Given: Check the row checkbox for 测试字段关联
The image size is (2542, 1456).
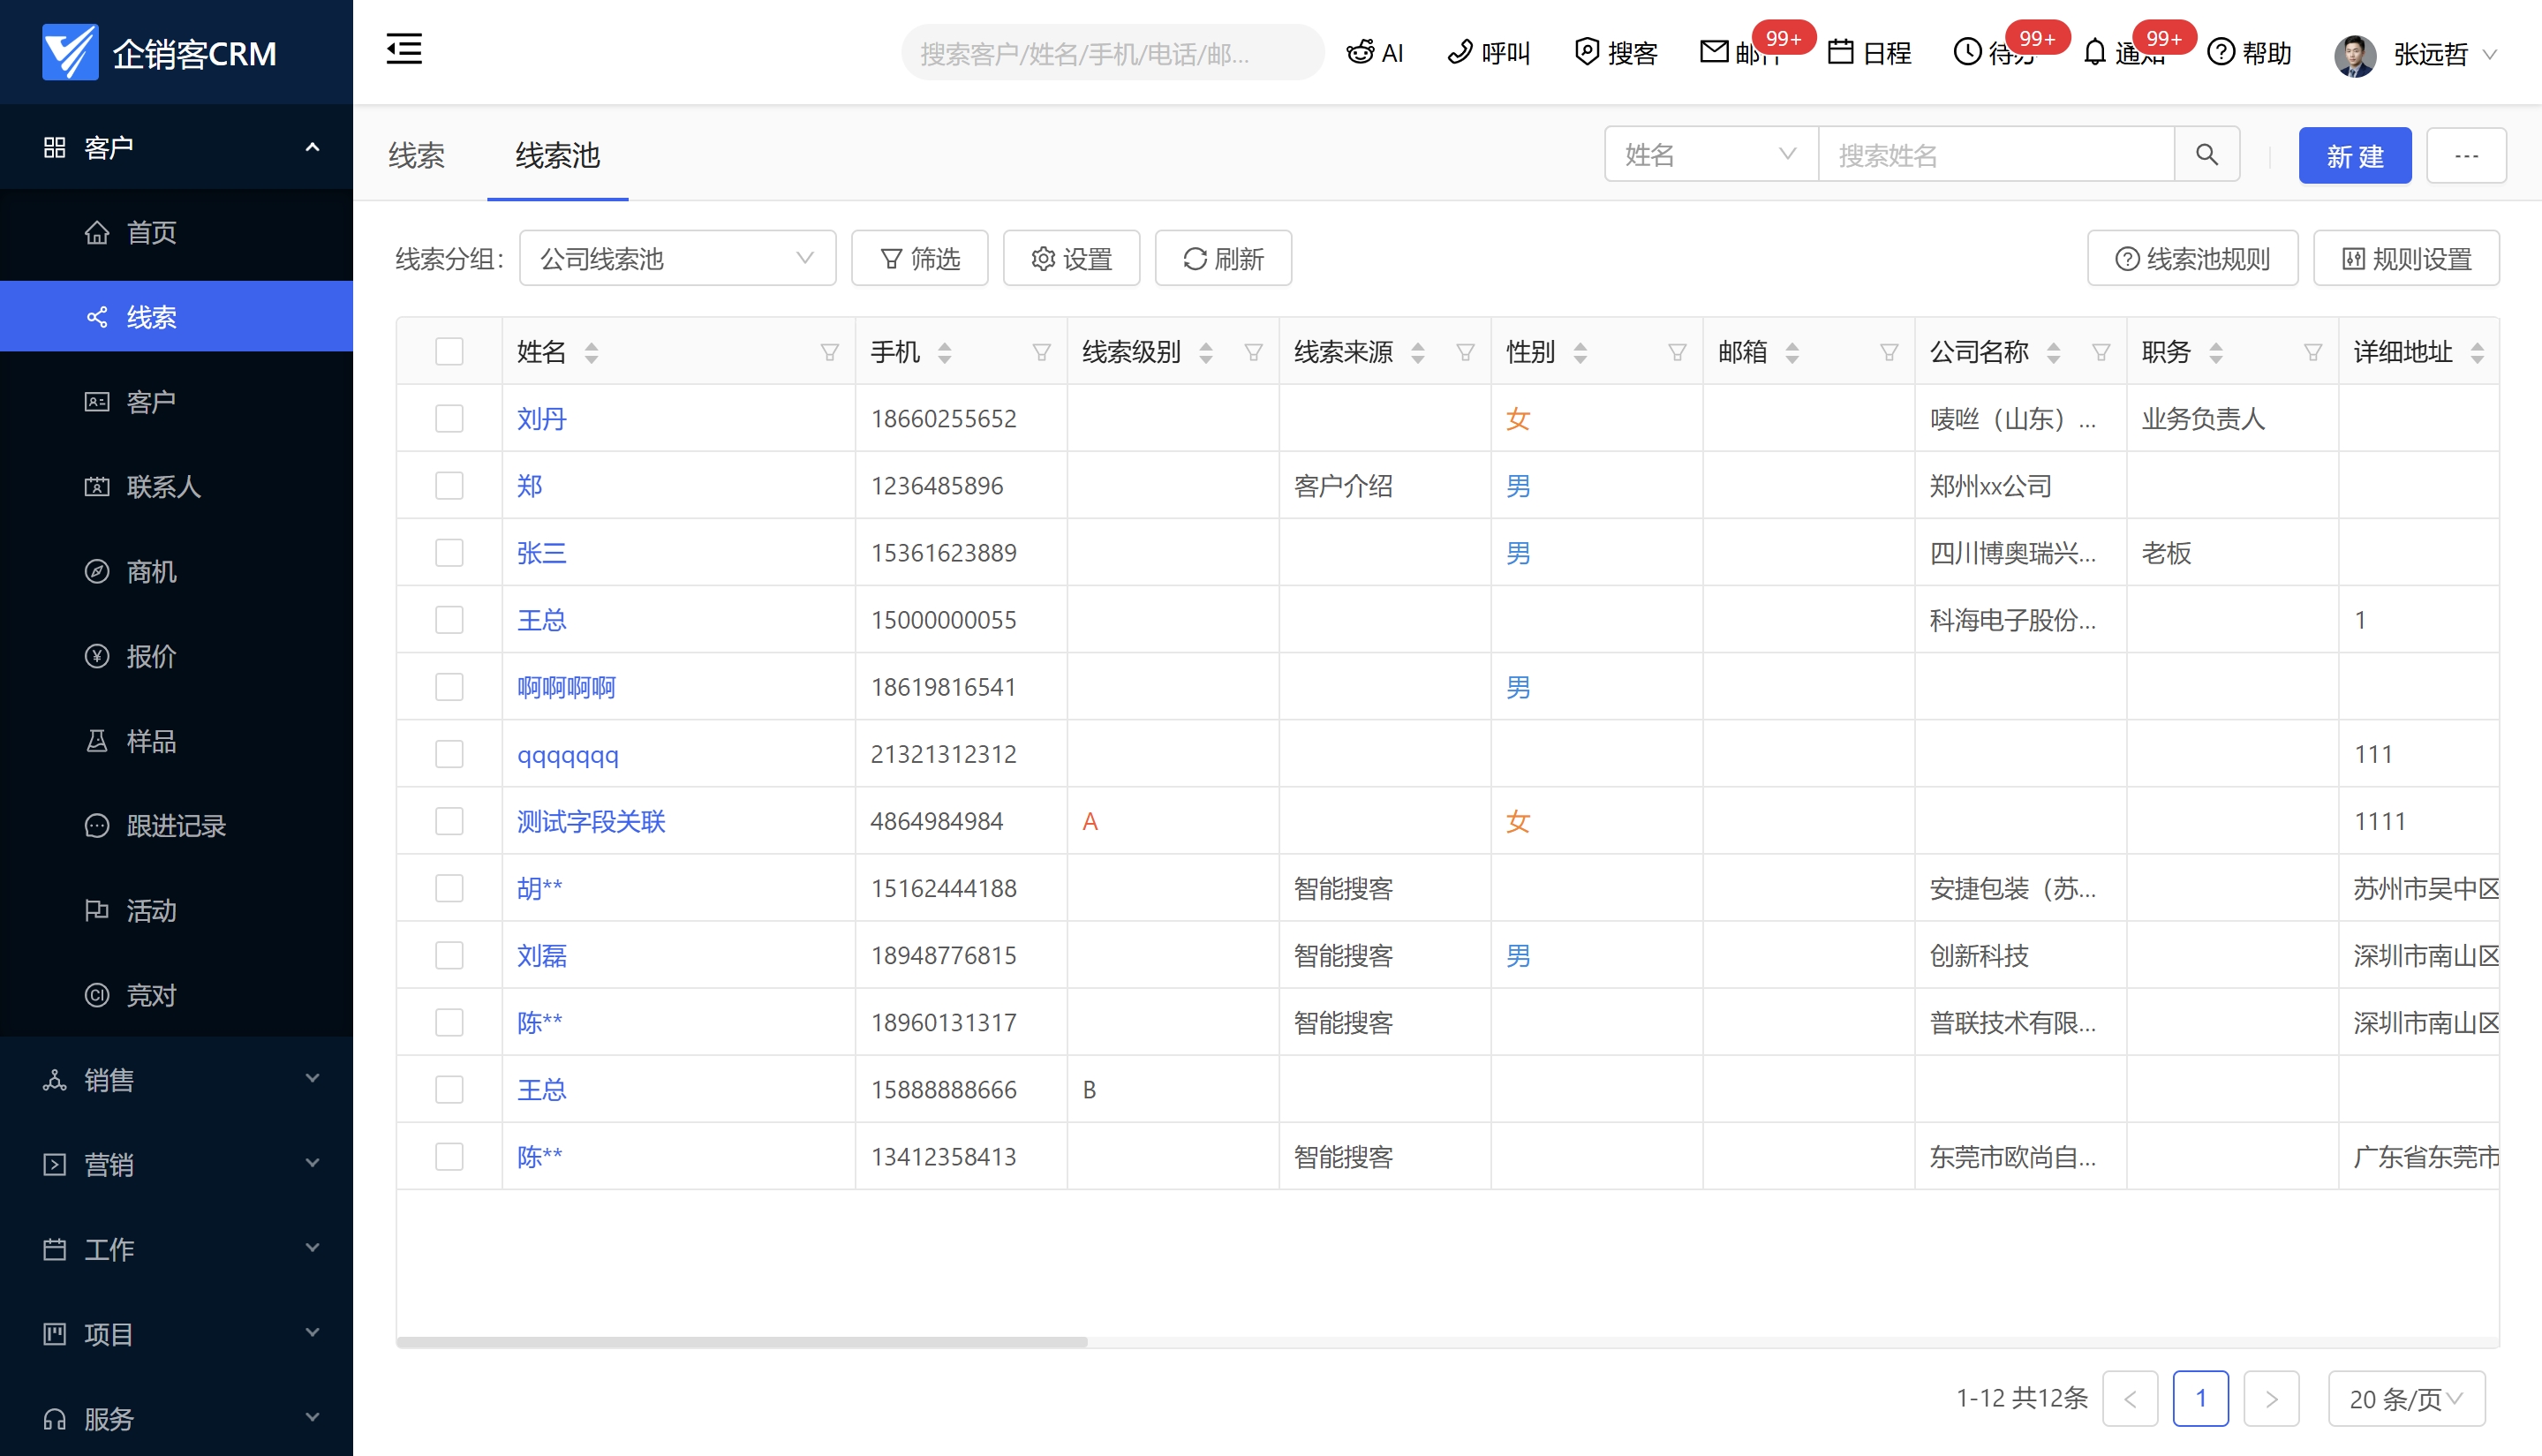Looking at the screenshot, I should pyautogui.click(x=449, y=821).
